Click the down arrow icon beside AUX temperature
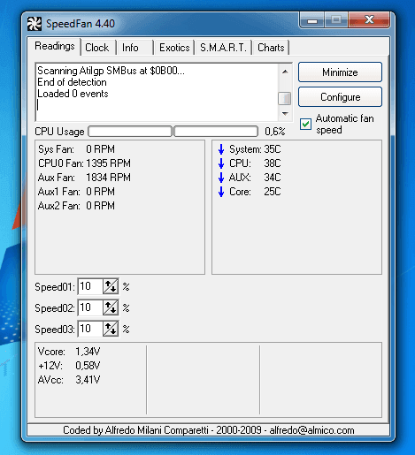This screenshot has width=415, height=455. (x=221, y=178)
